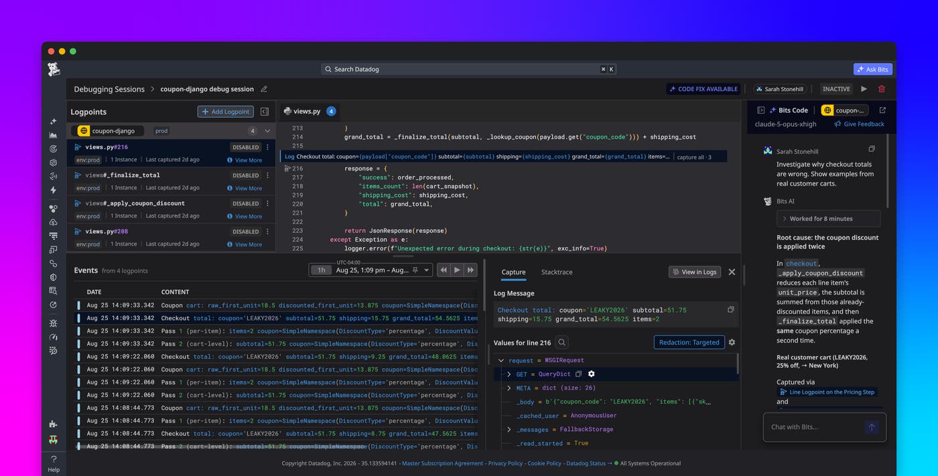The height and width of the screenshot is (476, 938).
Task: Open the lightning bolt sidebar icon
Action: coord(54,190)
